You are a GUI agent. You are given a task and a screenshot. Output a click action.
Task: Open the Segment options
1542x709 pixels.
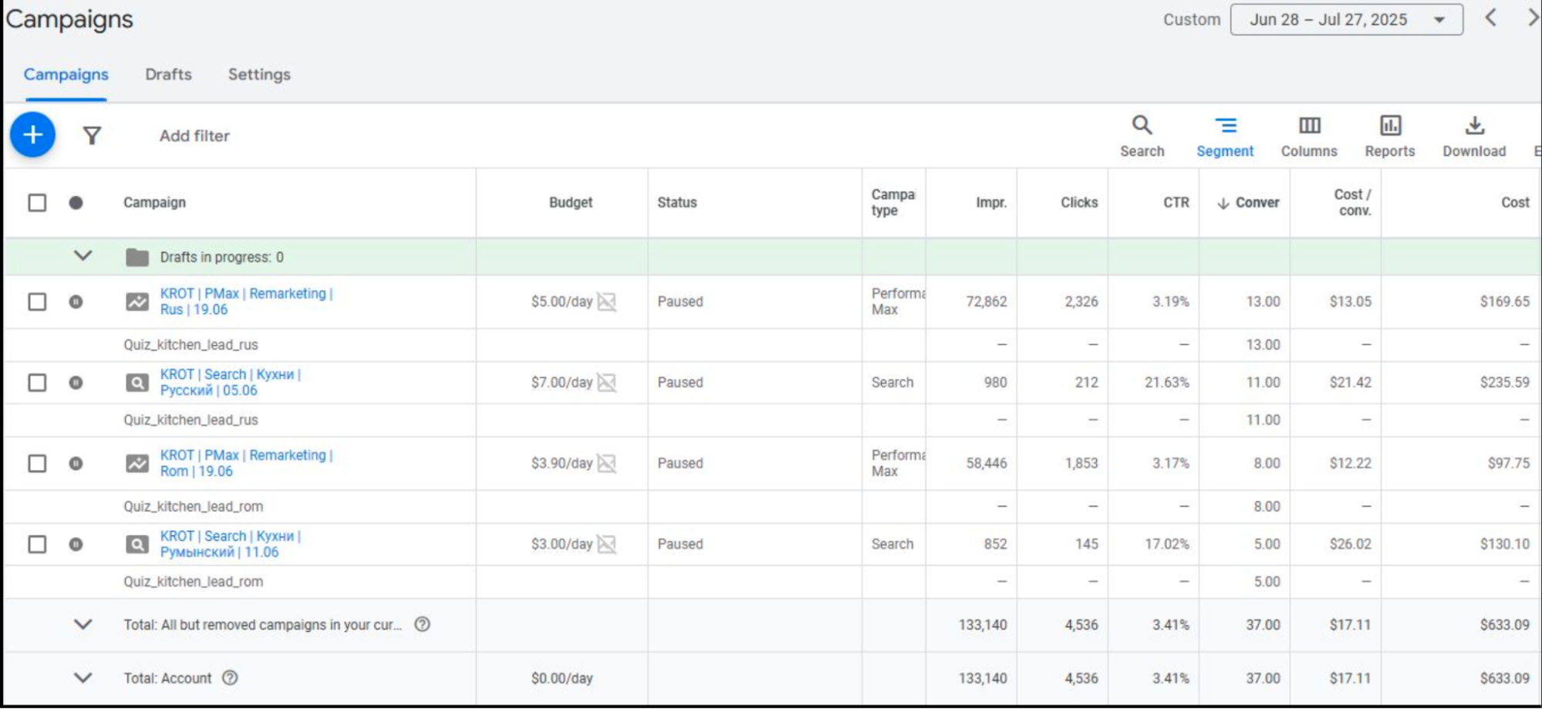pos(1224,135)
